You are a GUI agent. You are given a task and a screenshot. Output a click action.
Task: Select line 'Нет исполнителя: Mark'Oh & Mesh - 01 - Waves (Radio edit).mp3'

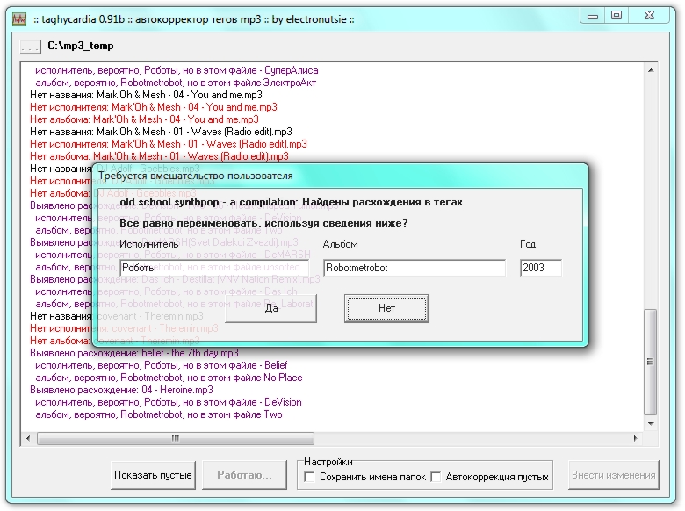click(x=169, y=144)
